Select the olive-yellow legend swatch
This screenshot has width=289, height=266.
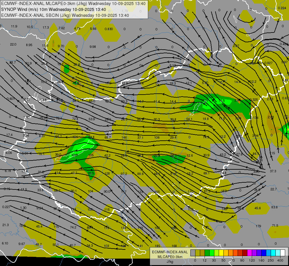tap(197, 253)
